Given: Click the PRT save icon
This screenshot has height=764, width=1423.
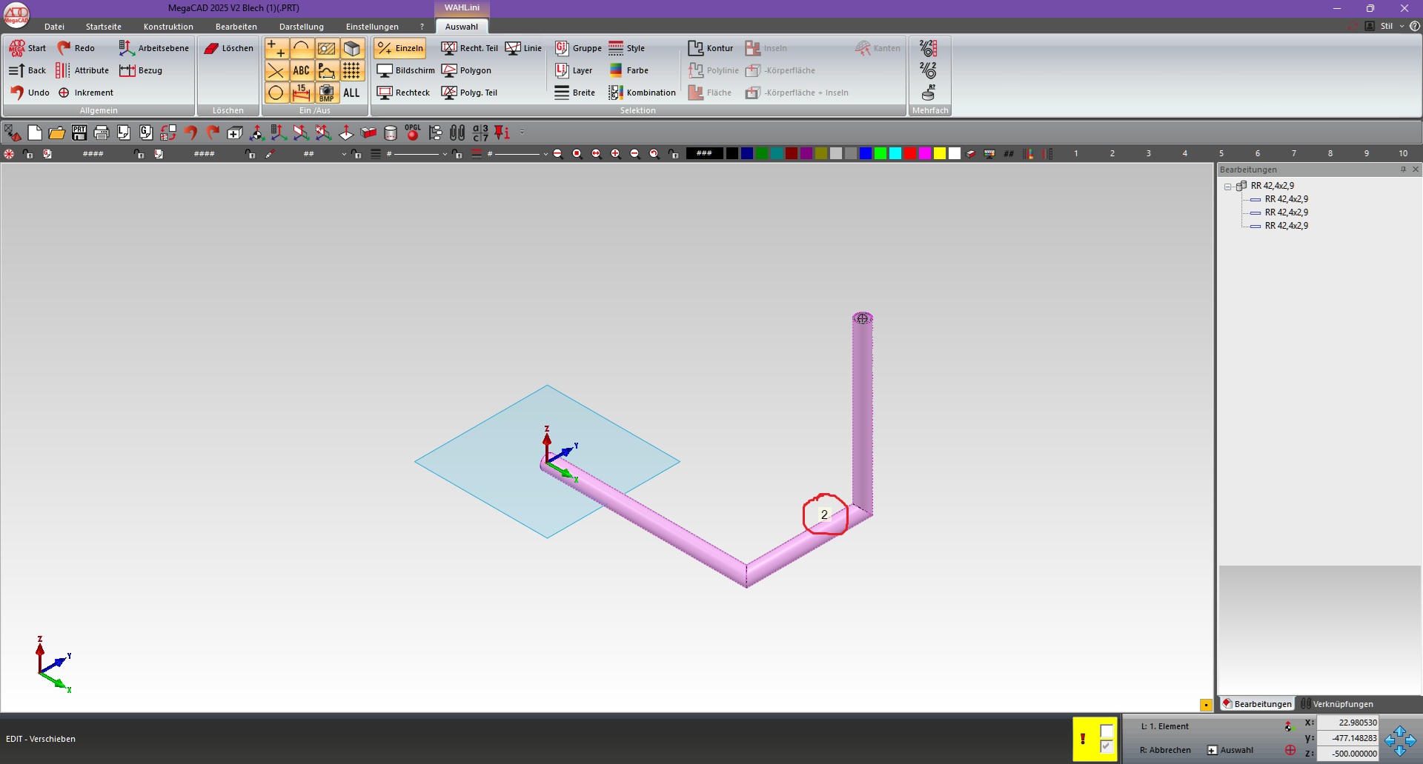Looking at the screenshot, I should point(79,133).
